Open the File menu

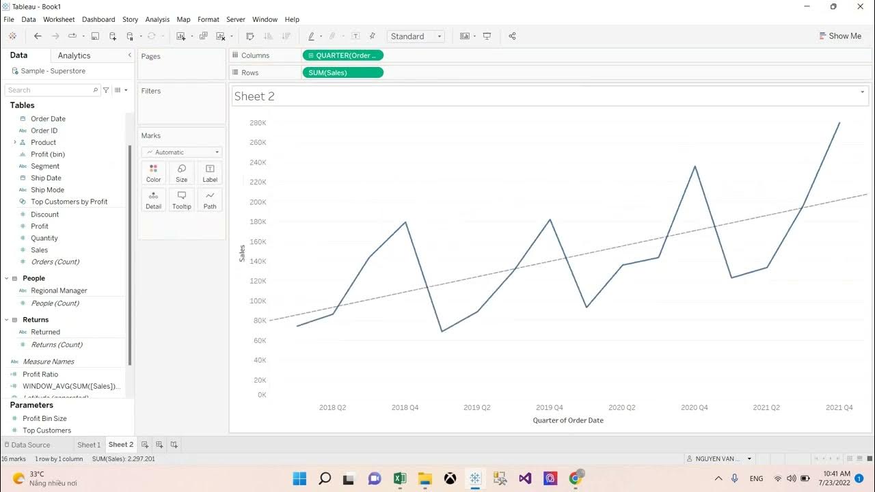[x=9, y=19]
